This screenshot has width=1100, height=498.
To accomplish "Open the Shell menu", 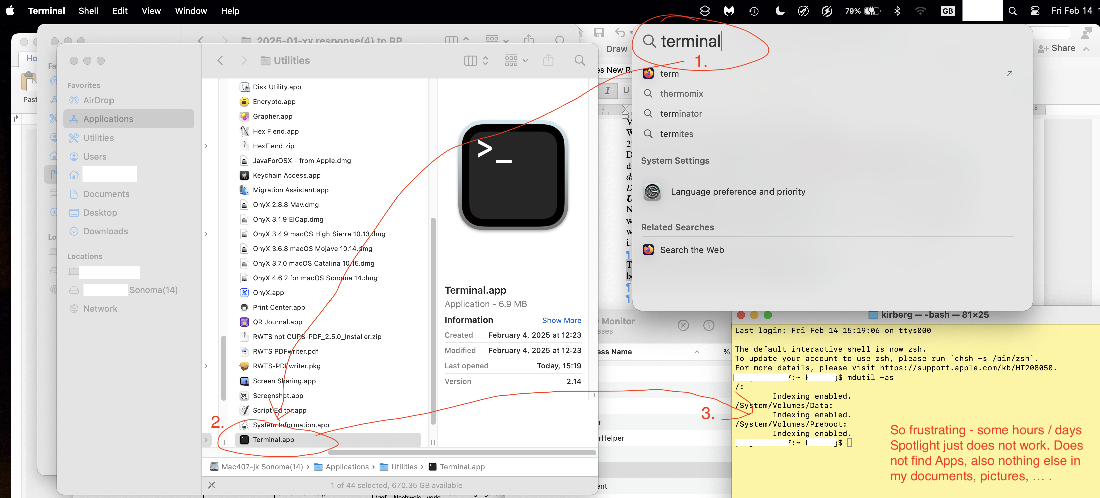I will point(88,11).
